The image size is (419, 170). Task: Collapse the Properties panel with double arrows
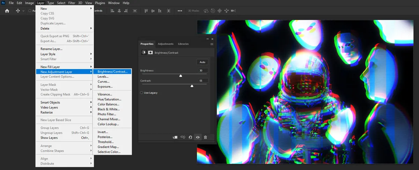208,39
